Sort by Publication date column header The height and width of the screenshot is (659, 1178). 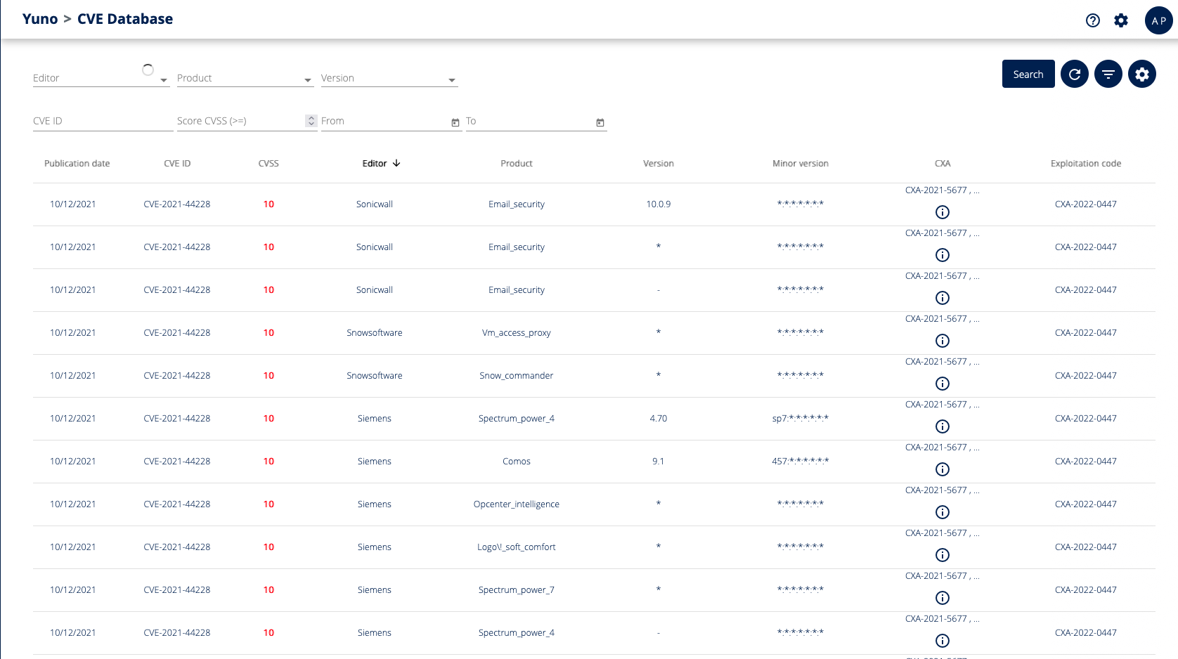(x=77, y=163)
